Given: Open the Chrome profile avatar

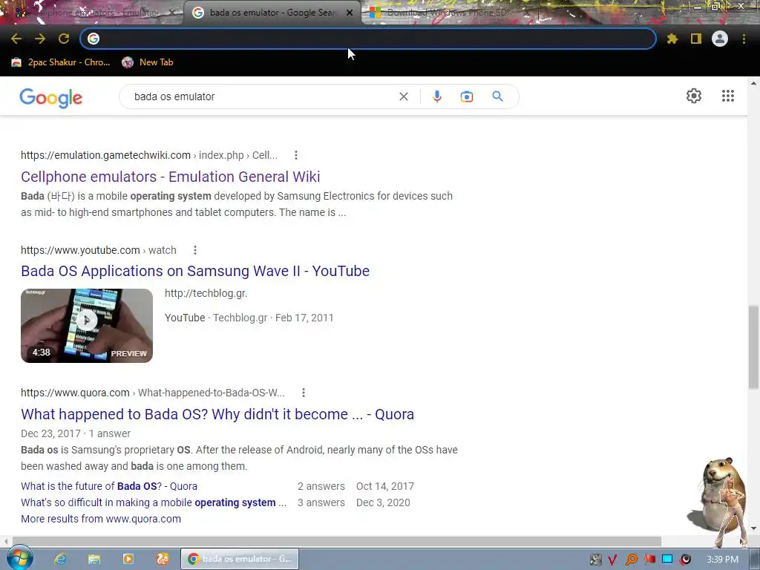Looking at the screenshot, I should click(x=720, y=39).
